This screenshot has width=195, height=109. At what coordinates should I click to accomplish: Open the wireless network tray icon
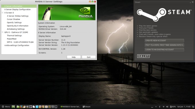coord(163,107)
